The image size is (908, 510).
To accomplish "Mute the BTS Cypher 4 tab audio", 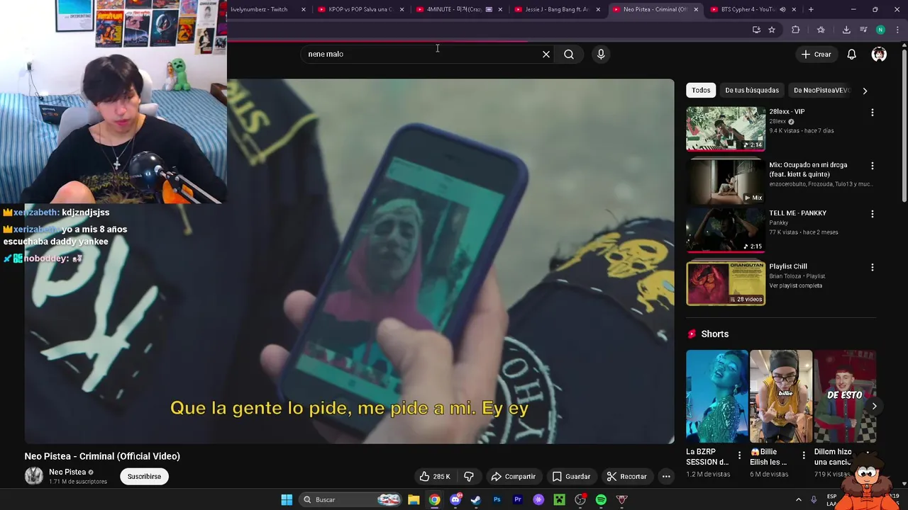I will tap(782, 9).
